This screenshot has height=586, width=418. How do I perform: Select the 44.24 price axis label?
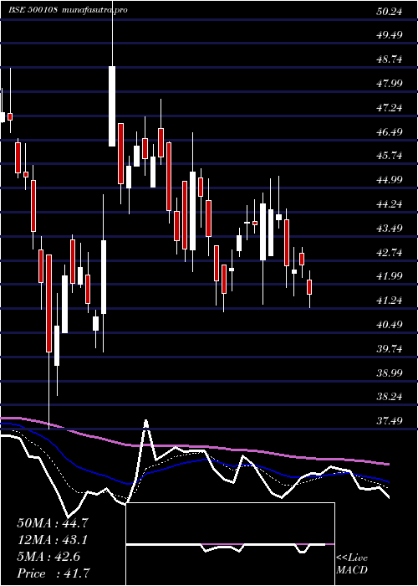pyautogui.click(x=389, y=204)
